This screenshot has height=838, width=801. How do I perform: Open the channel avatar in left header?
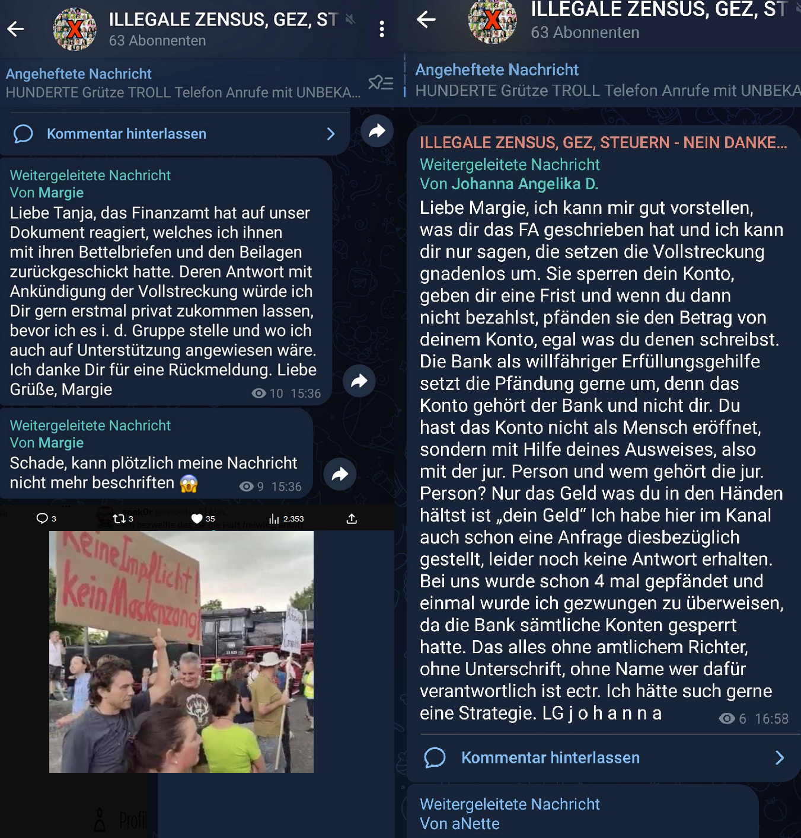coord(75,29)
